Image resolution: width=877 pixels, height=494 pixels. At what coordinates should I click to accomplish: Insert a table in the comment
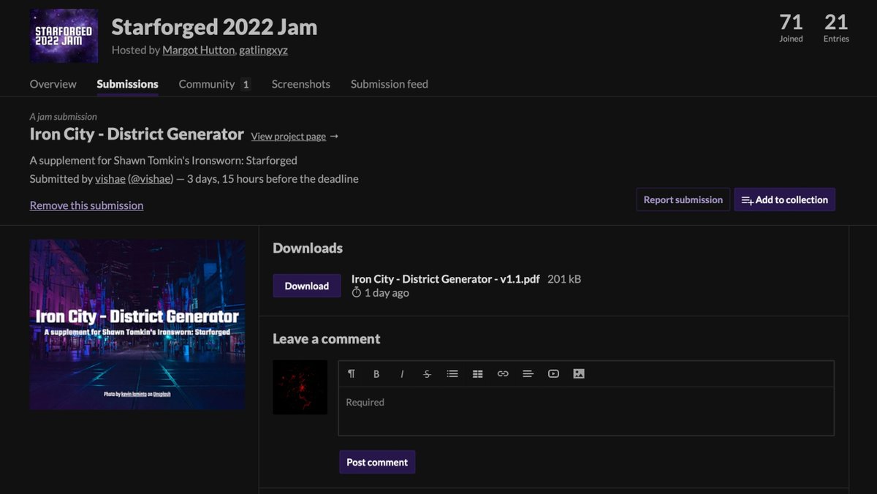[477, 373]
